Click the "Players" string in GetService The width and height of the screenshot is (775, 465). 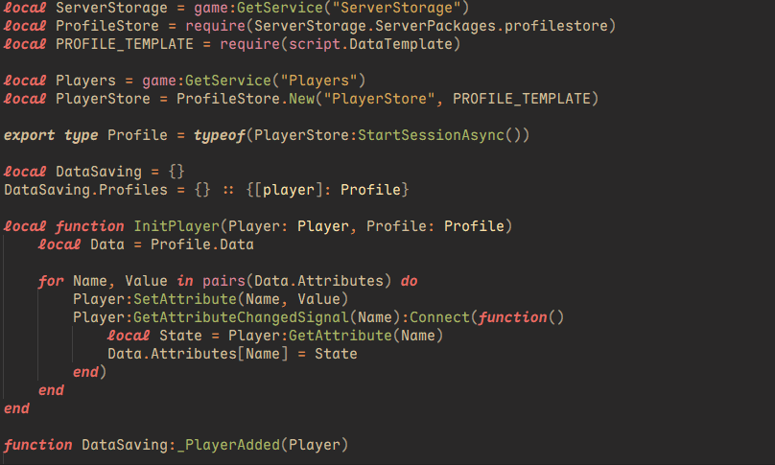tap(318, 80)
